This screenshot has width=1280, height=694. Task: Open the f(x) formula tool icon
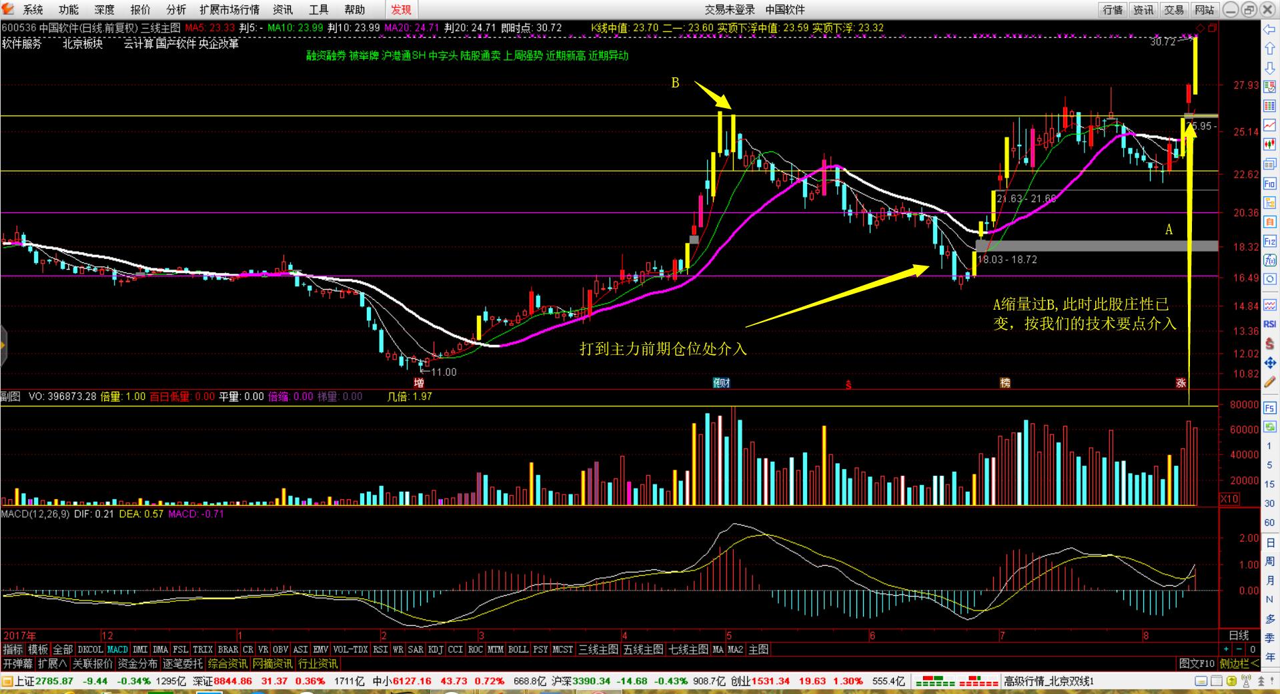tap(1269, 261)
